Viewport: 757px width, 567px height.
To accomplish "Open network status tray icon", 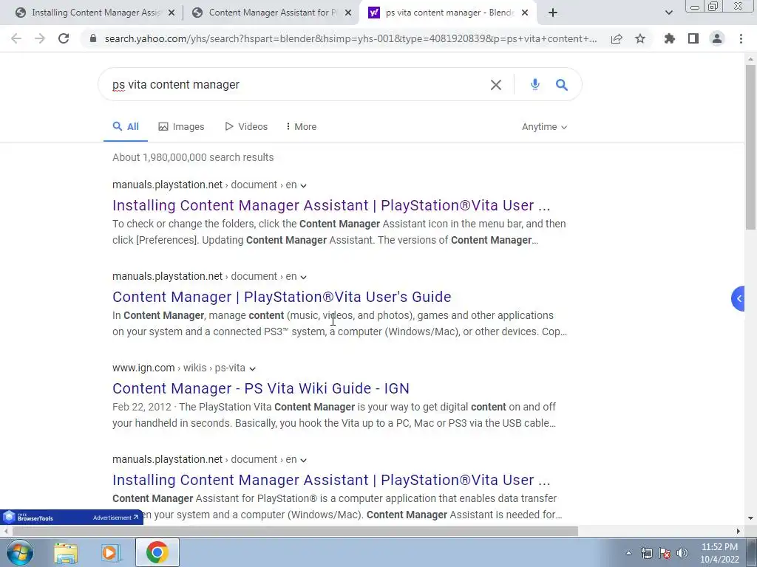I will (646, 553).
